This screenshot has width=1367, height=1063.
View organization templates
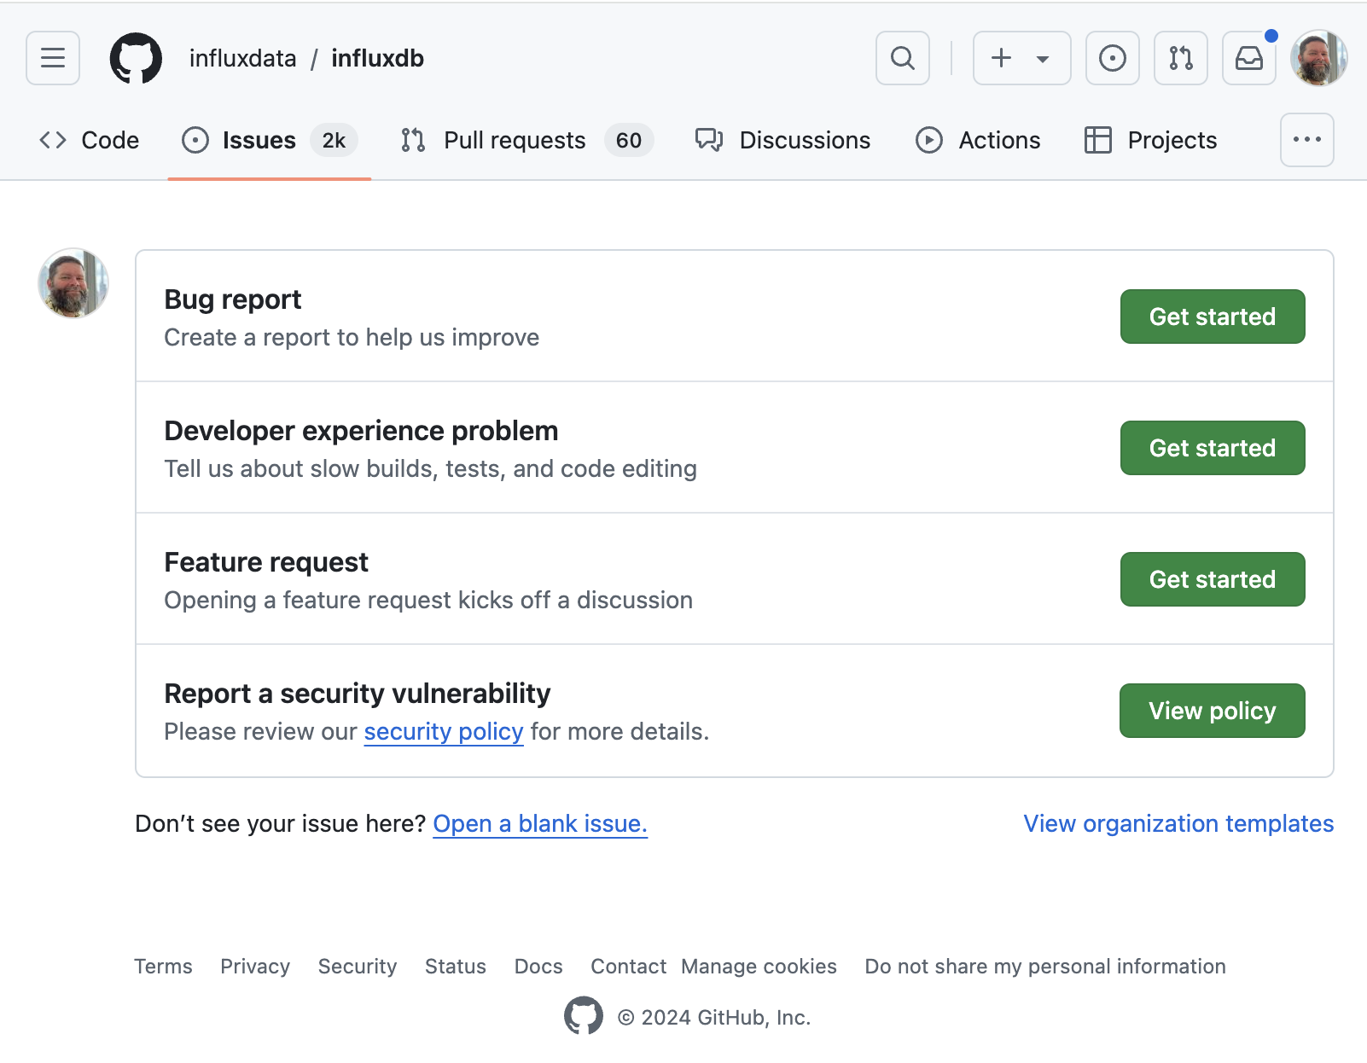(x=1178, y=823)
